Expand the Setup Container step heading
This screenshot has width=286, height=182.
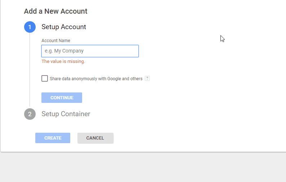[66, 114]
